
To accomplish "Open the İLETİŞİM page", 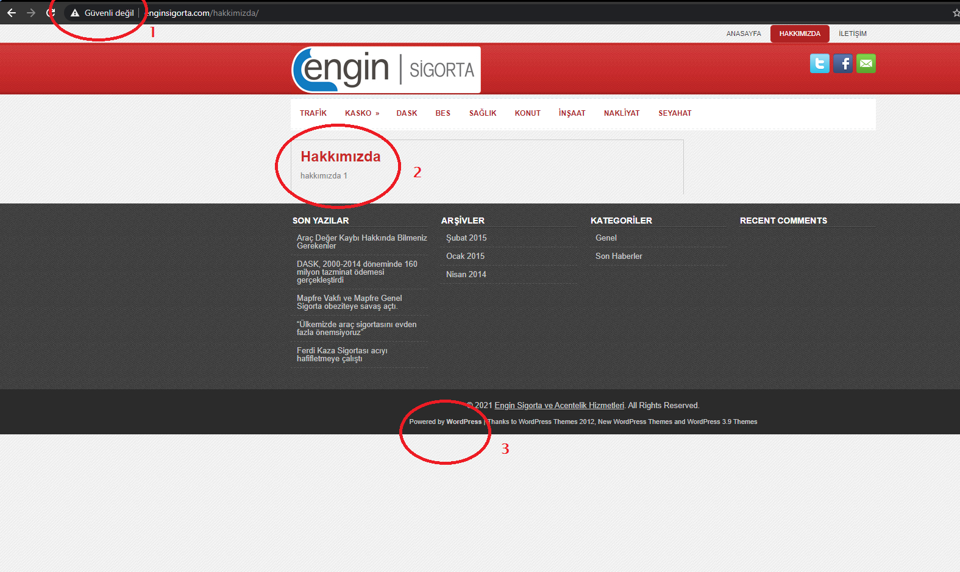I will (x=852, y=34).
